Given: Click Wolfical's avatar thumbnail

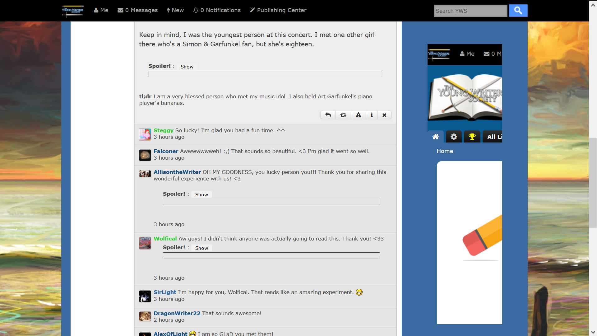Looking at the screenshot, I should (145, 243).
